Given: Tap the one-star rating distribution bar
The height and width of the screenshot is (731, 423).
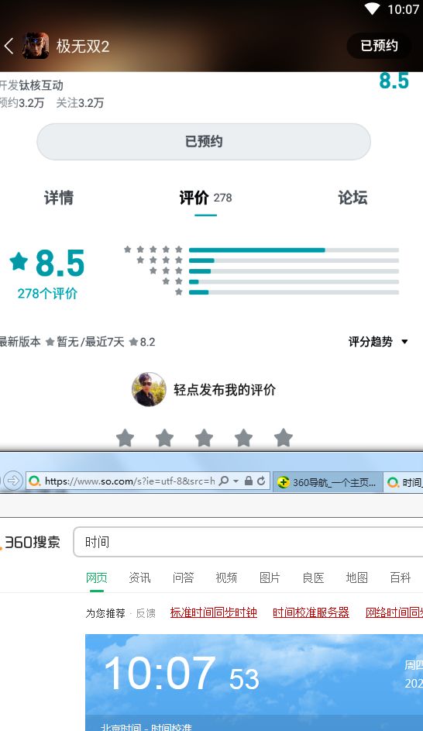Looking at the screenshot, I should (x=294, y=292).
